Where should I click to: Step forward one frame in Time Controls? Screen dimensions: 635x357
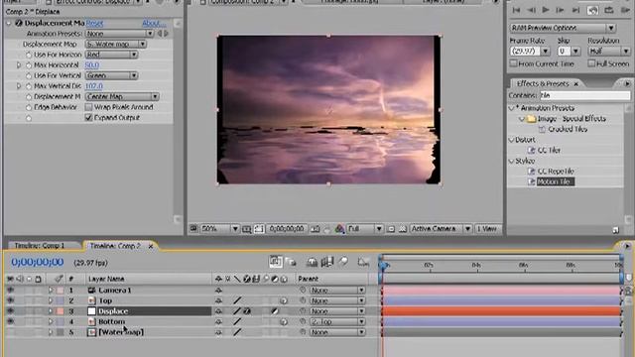[560, 10]
